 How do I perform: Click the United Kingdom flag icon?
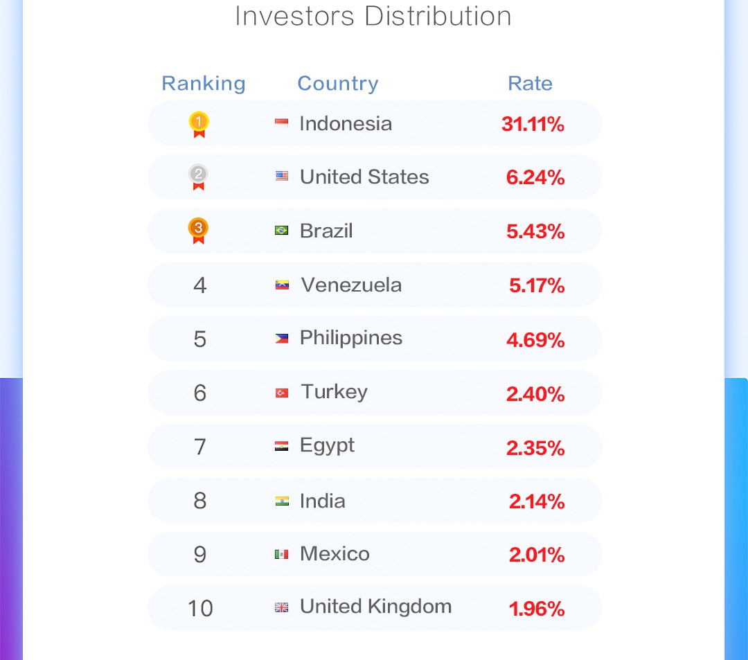(x=281, y=607)
